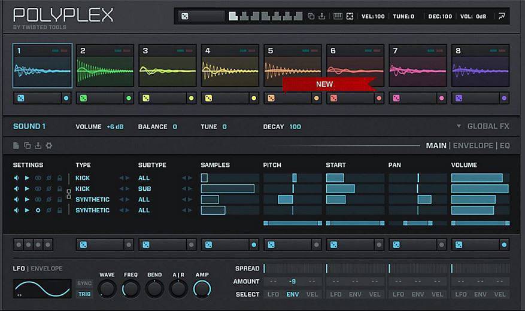Click the dice under the Volume column
This screenshot has height=311, width=525.
[459, 245]
